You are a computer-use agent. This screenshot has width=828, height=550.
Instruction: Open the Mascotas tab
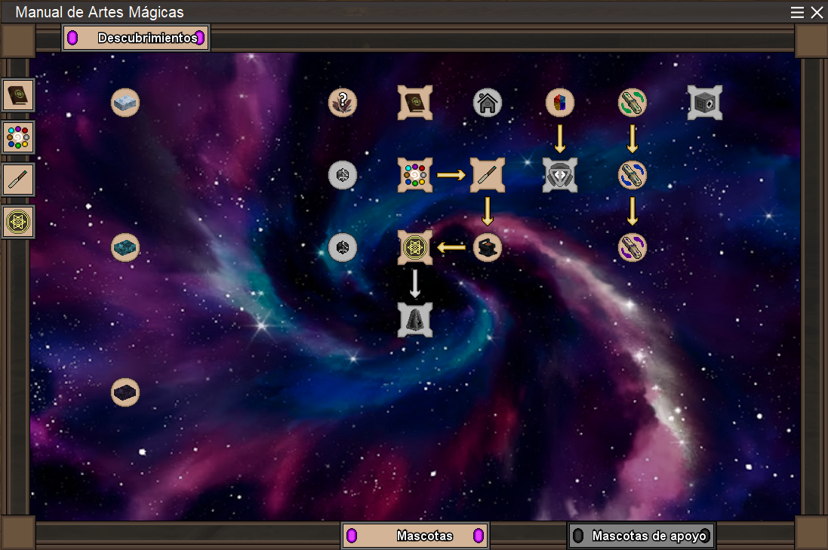pos(415,536)
